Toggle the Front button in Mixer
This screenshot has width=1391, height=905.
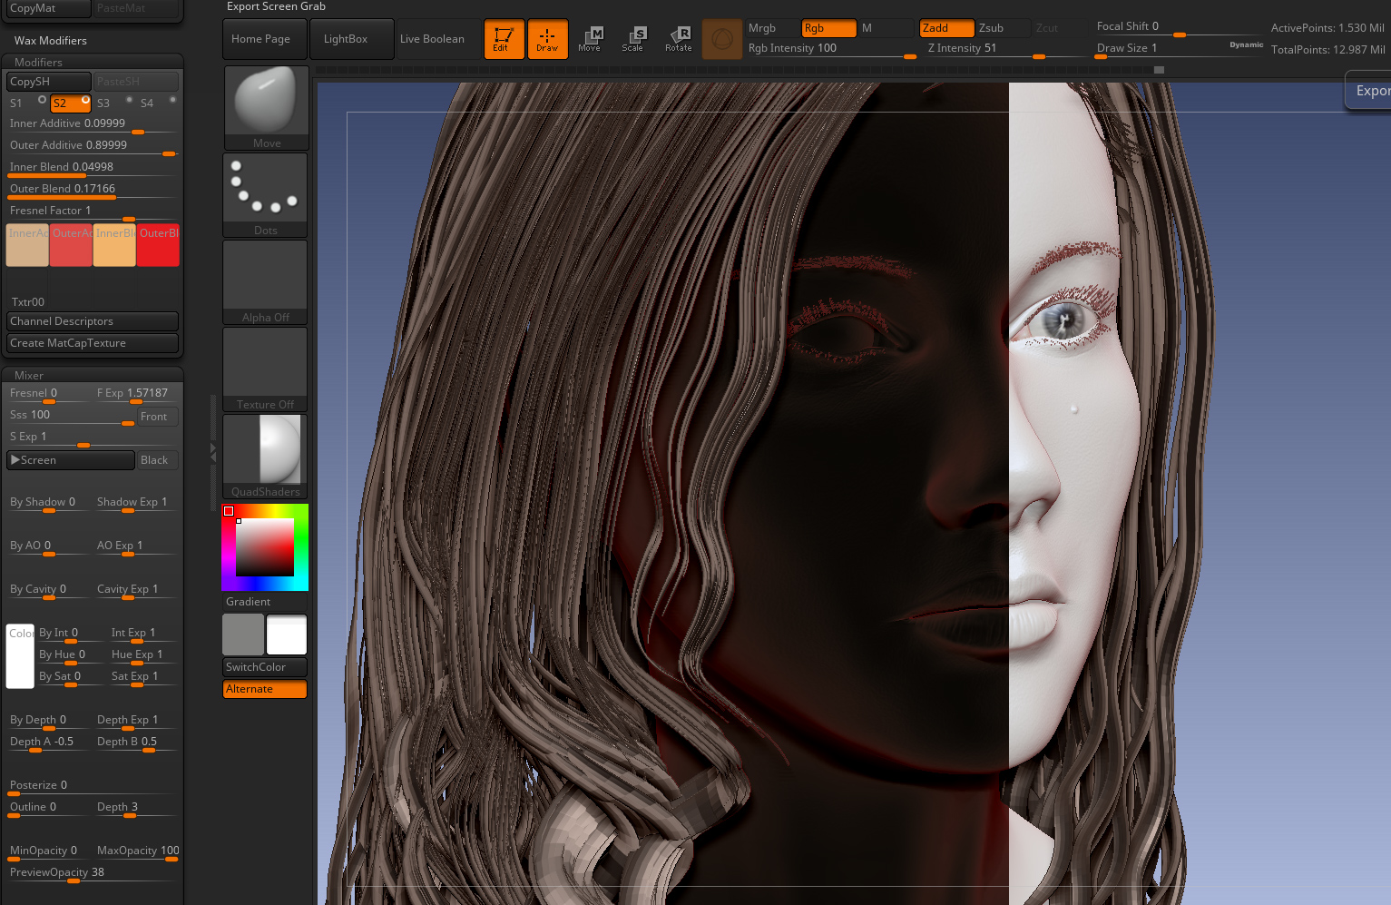point(158,417)
